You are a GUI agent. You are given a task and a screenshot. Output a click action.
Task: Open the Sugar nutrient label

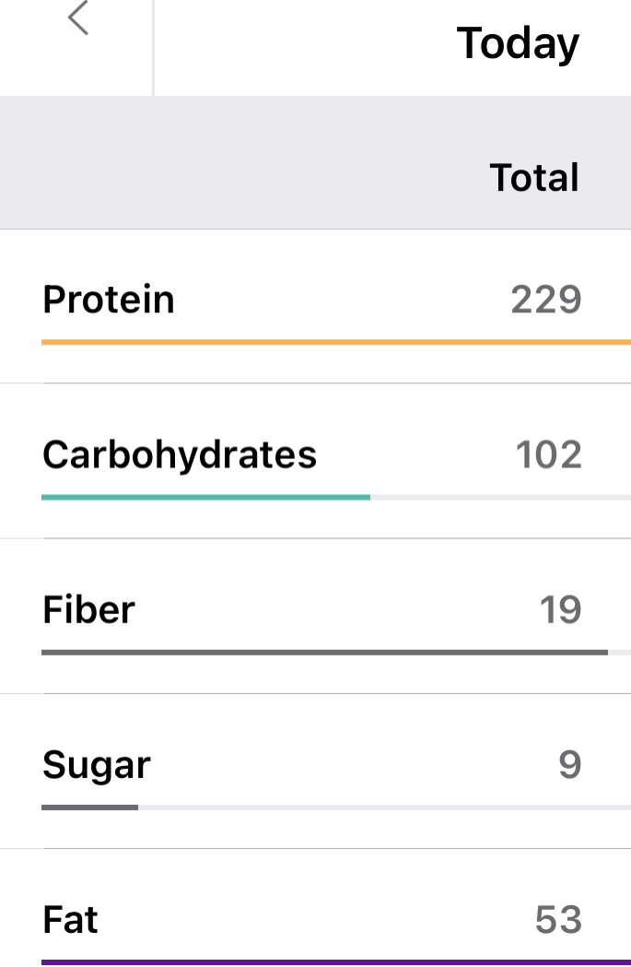click(97, 765)
